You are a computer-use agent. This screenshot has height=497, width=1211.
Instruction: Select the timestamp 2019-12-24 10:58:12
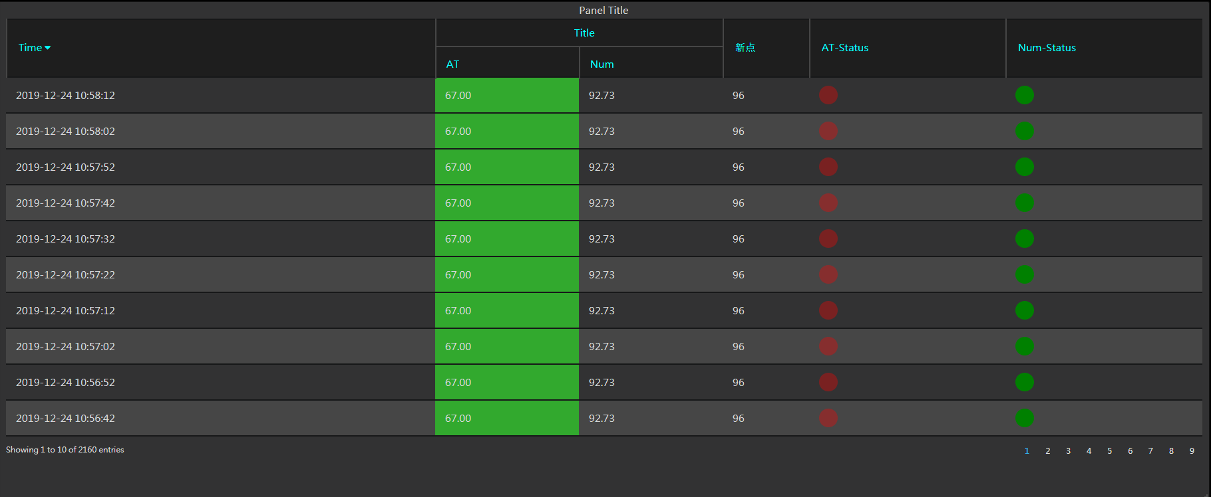coord(65,96)
